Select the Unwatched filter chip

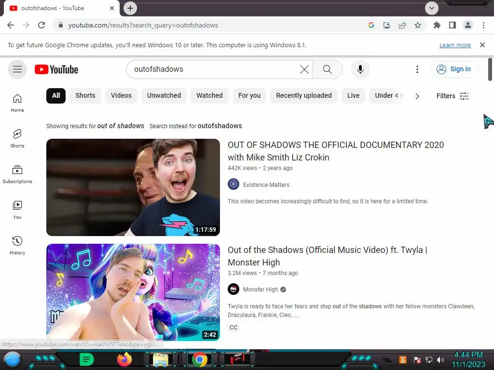(164, 96)
